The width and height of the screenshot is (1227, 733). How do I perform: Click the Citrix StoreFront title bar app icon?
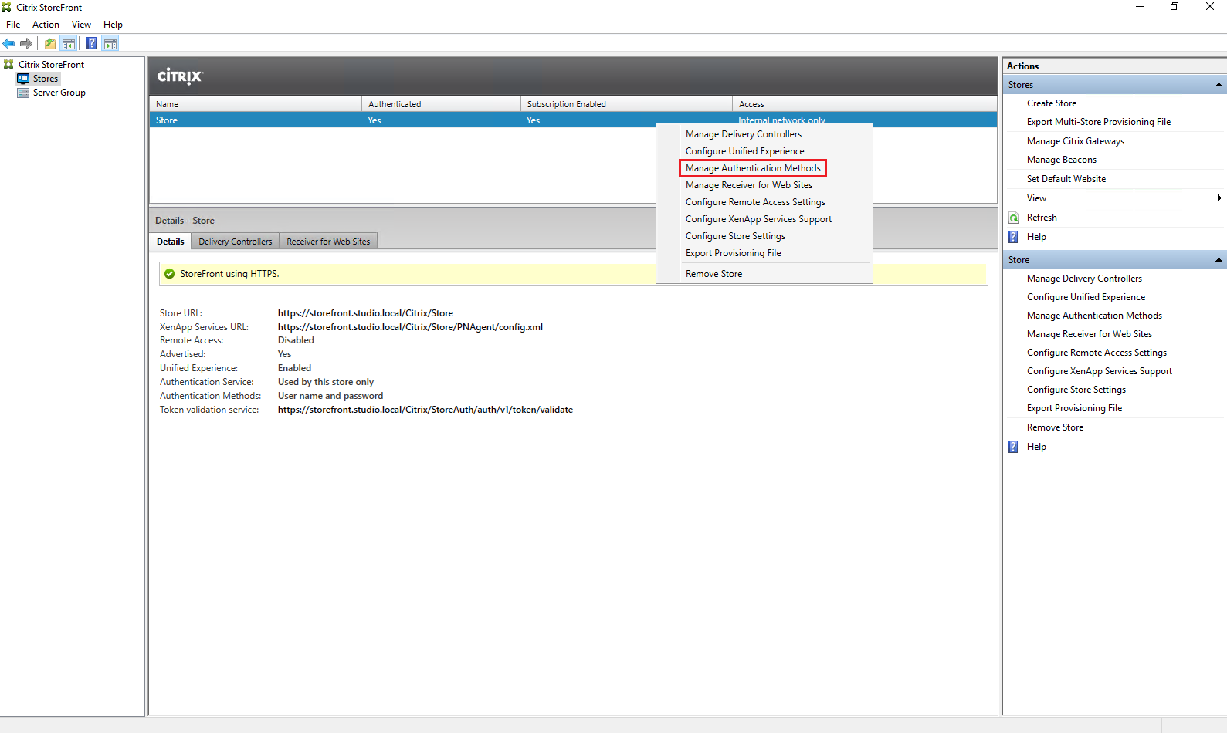[7, 7]
